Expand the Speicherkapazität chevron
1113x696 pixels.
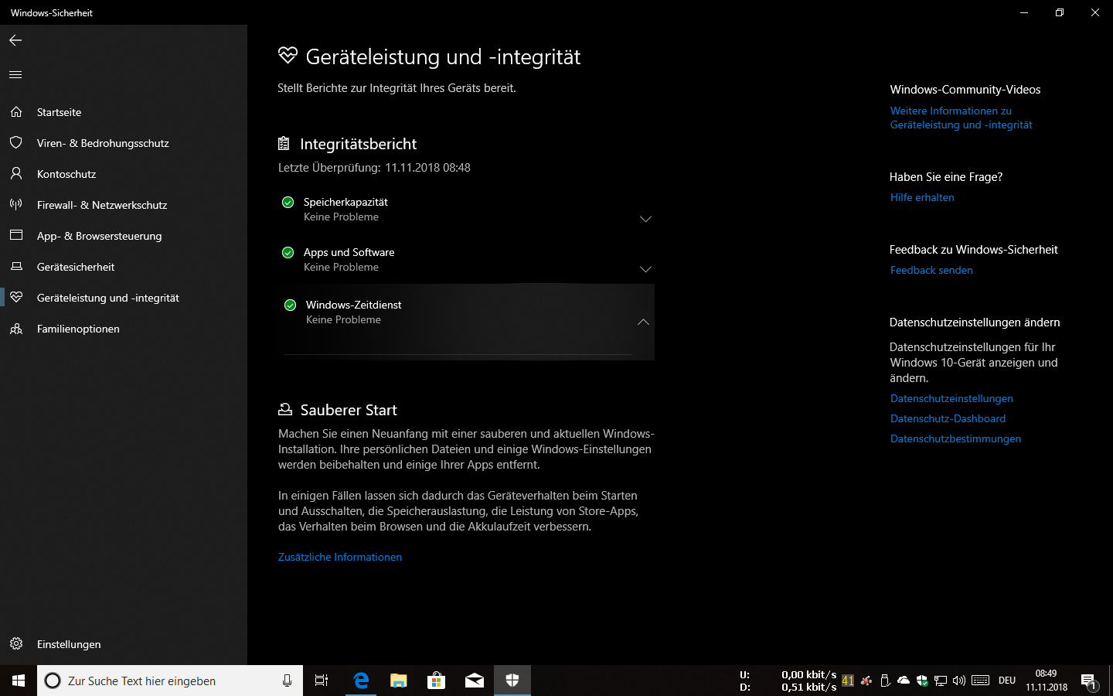point(645,219)
